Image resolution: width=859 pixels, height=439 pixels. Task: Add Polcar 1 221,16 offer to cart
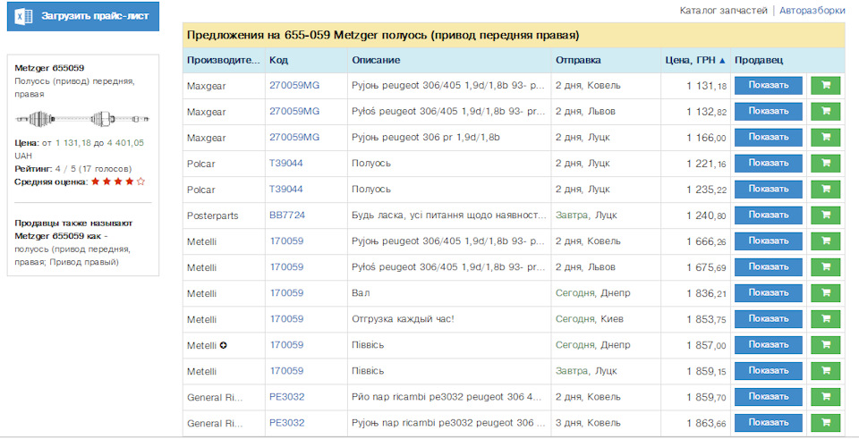(x=825, y=163)
